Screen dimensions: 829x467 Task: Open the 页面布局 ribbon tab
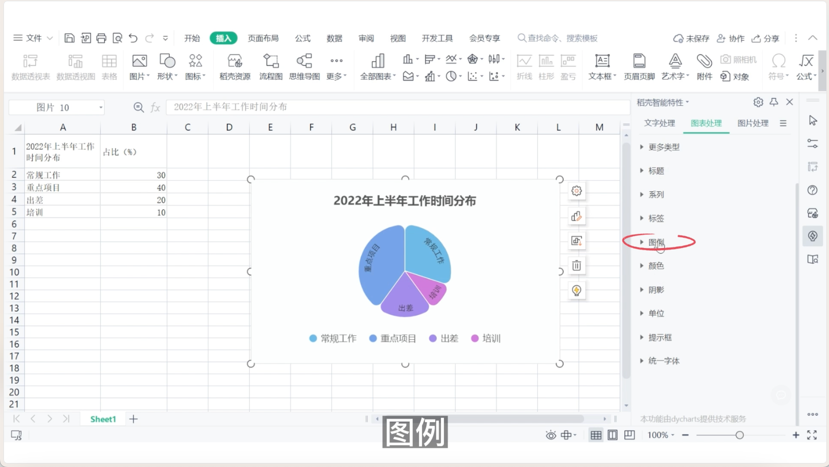click(x=263, y=38)
